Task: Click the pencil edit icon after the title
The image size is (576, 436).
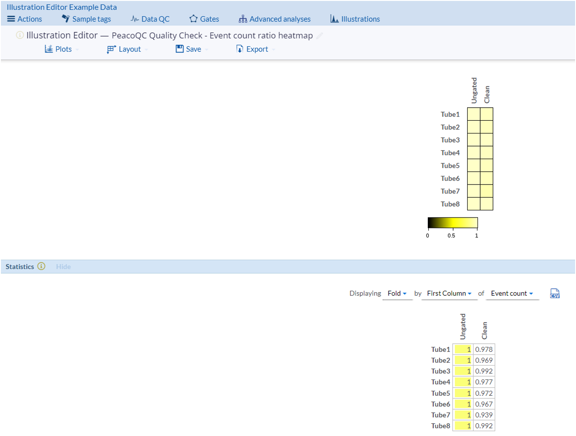Action: tap(320, 35)
